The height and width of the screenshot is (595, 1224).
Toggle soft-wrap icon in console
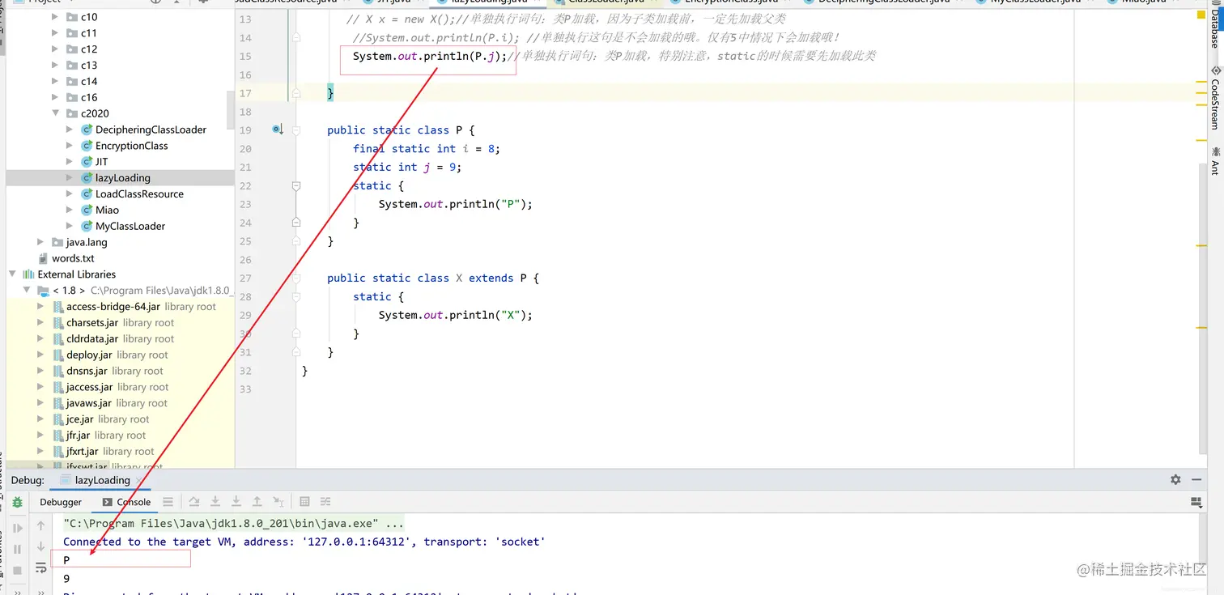pos(41,568)
